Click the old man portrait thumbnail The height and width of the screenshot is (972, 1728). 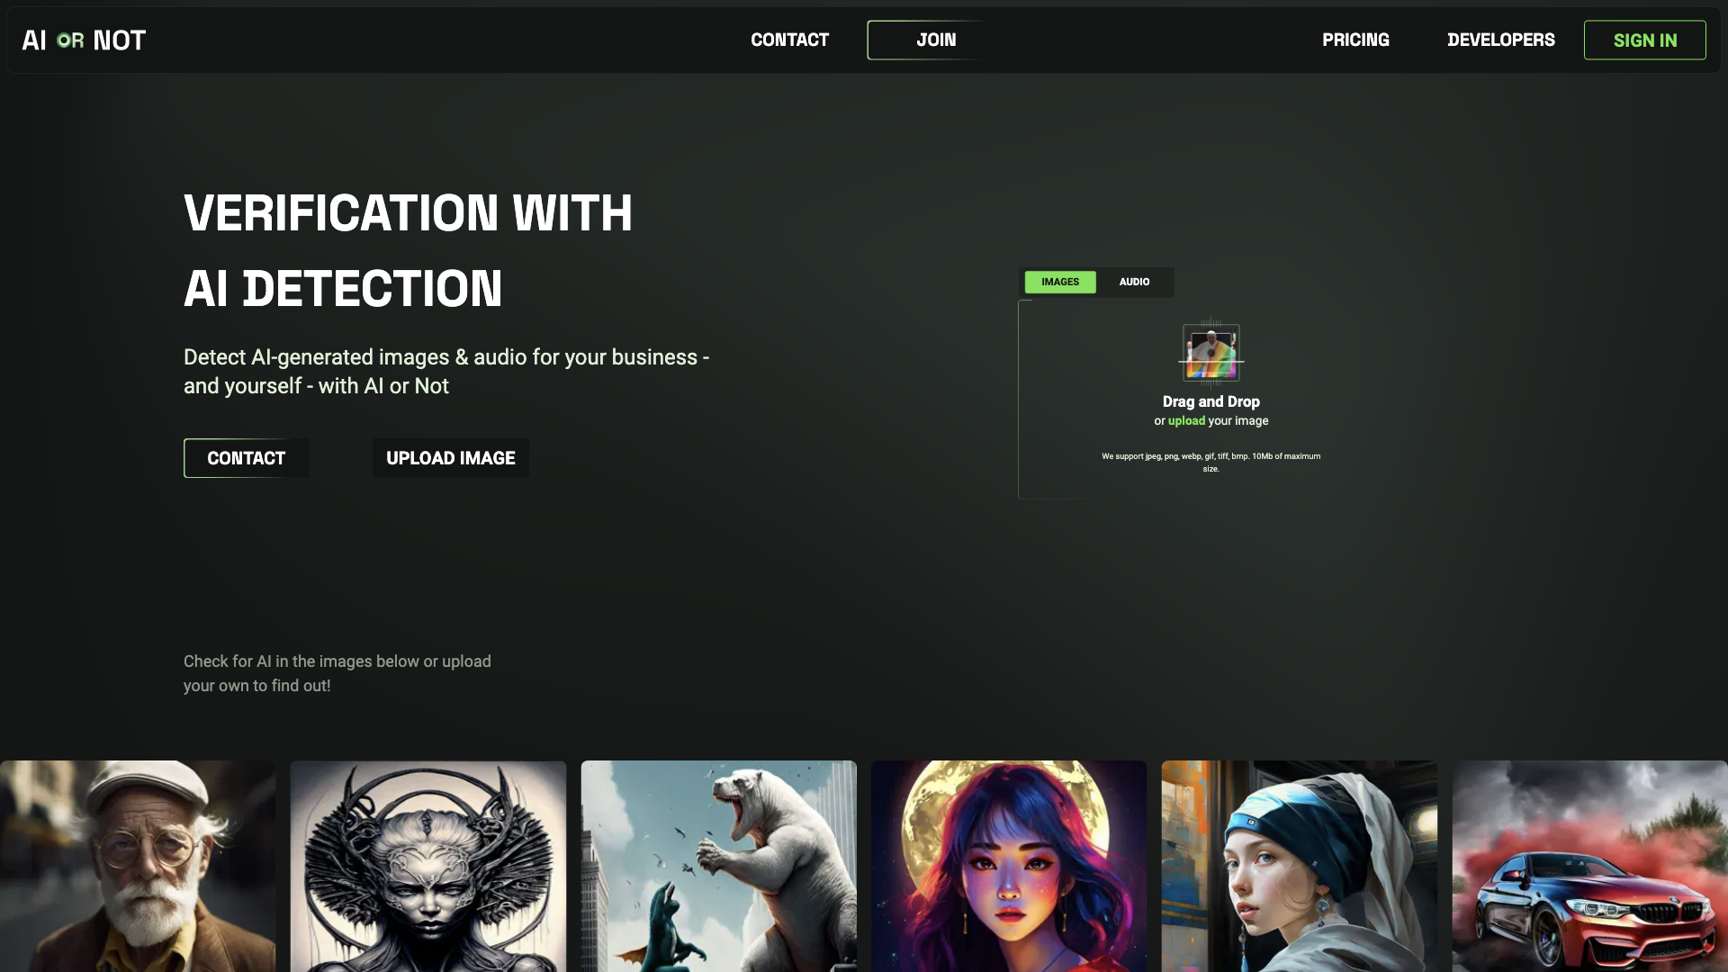tap(138, 867)
